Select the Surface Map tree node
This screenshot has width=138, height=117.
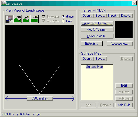tap(95, 67)
